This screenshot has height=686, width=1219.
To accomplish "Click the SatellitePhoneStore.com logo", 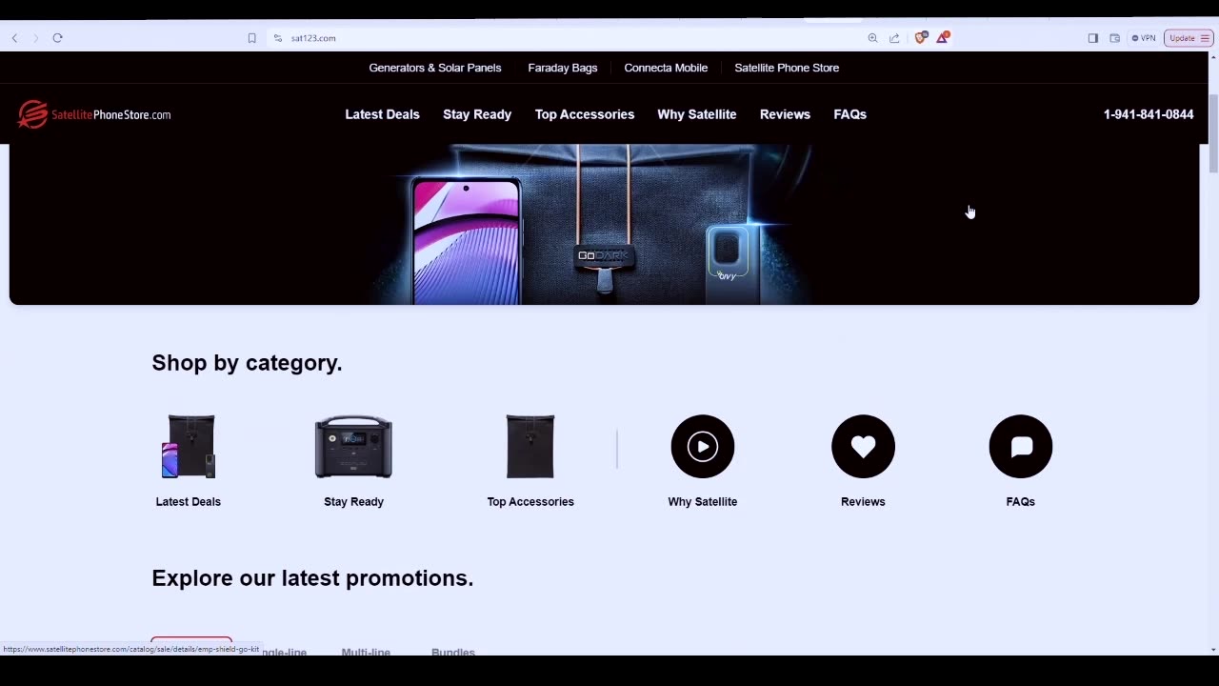I will pyautogui.click(x=94, y=114).
